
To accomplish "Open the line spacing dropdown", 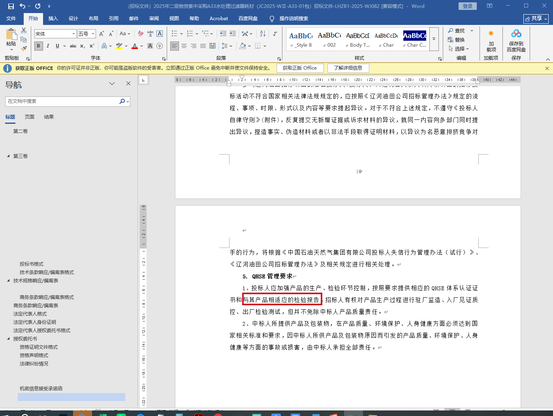I will pos(227,46).
